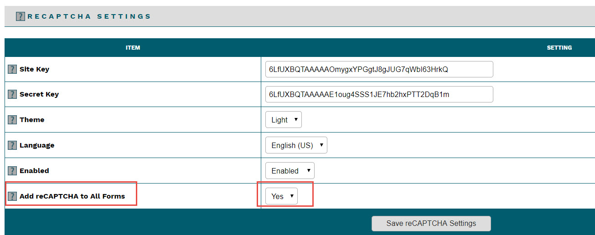Click the Language row help icon
This screenshot has width=595, height=235.
(12, 145)
